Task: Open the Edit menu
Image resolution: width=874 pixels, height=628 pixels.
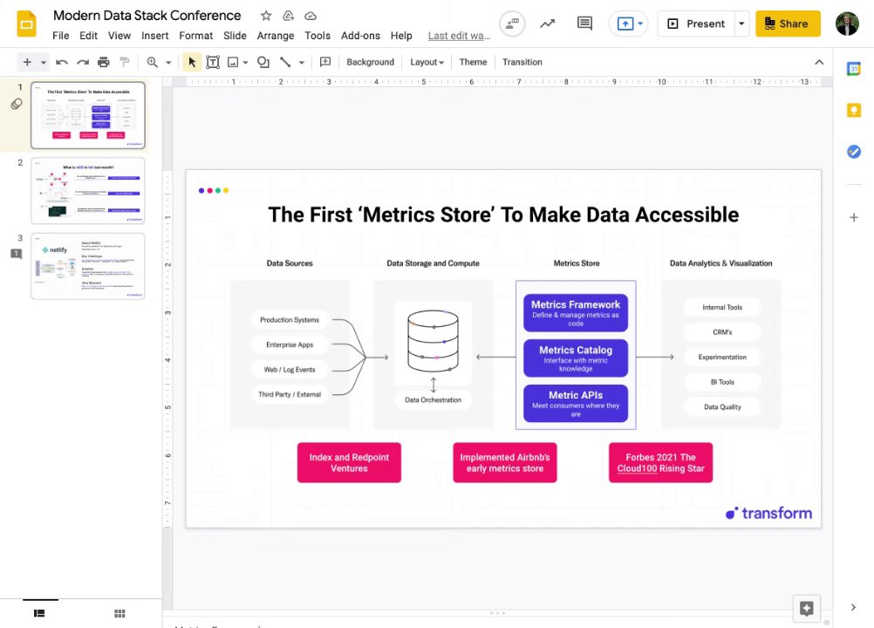Action: click(x=88, y=36)
